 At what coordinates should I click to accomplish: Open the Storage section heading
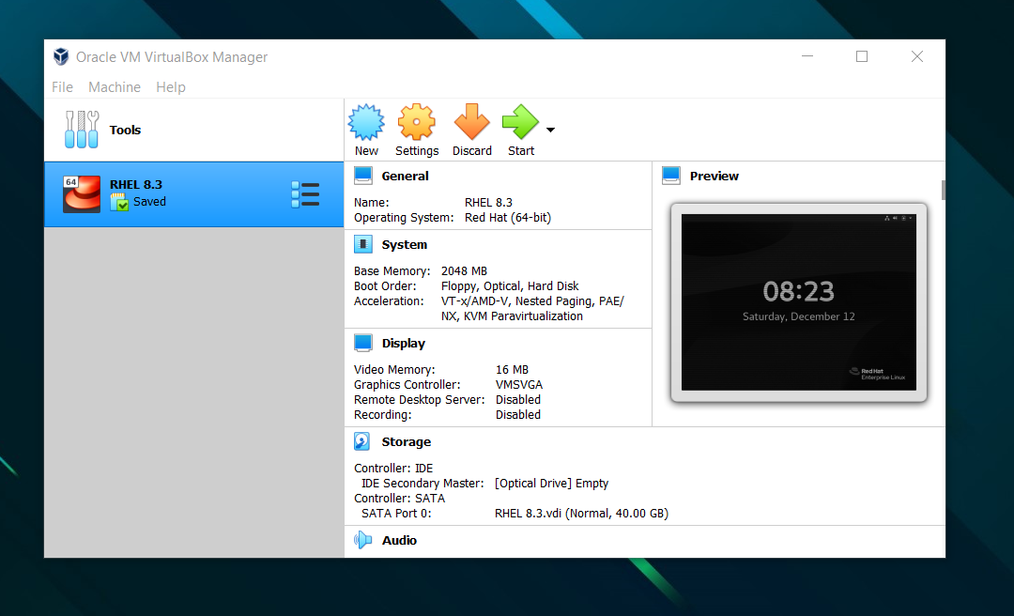point(407,442)
